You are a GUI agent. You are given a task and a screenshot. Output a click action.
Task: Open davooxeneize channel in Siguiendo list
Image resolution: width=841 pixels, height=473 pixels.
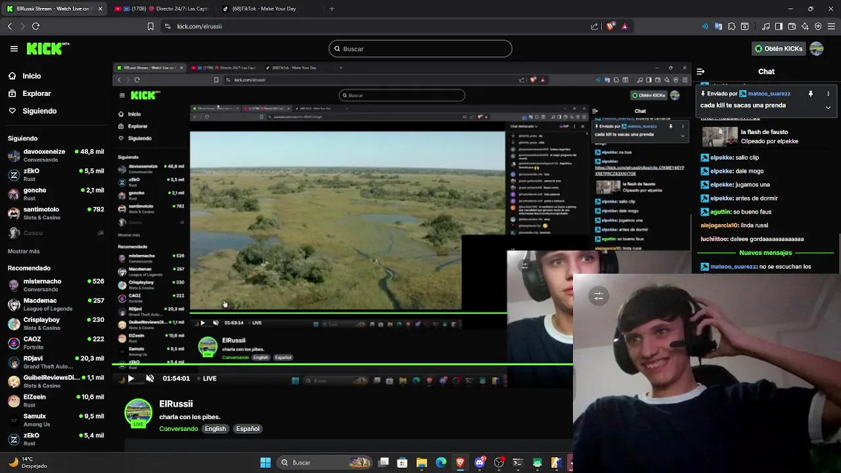point(56,156)
